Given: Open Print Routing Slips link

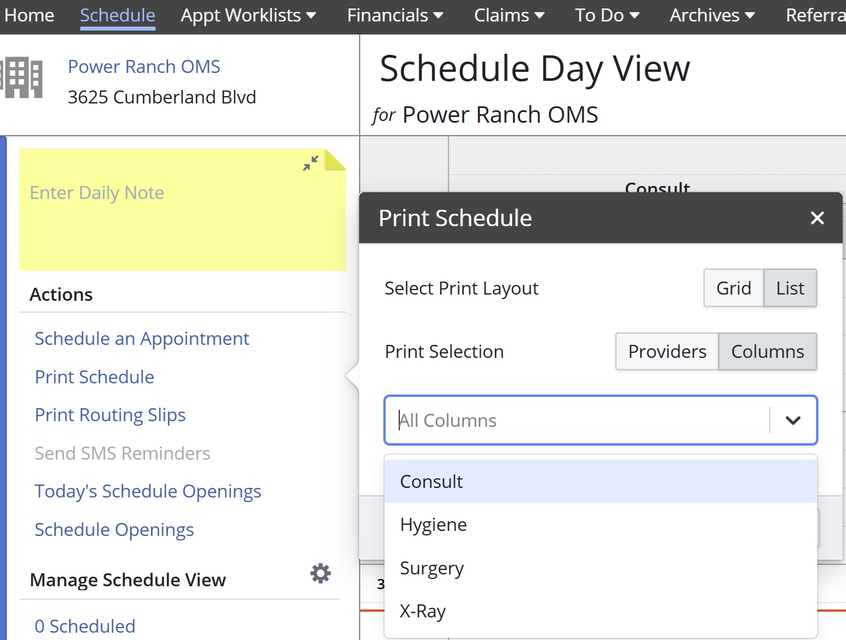Looking at the screenshot, I should tap(110, 414).
